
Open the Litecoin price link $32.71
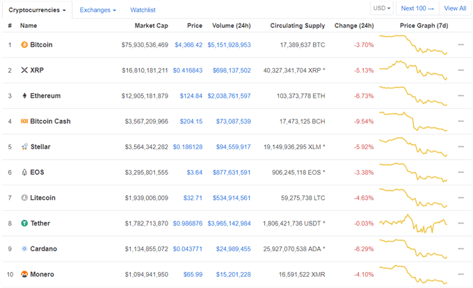[x=193, y=198]
